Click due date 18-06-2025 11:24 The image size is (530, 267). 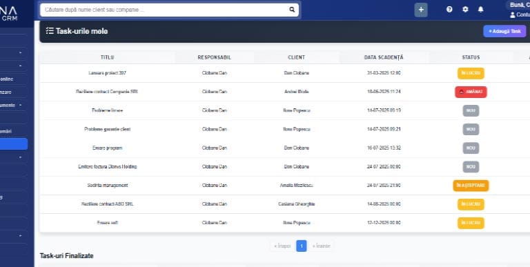[x=384, y=92]
